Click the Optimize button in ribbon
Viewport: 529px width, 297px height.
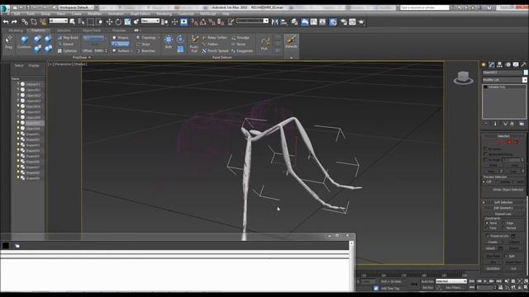[x=68, y=51]
